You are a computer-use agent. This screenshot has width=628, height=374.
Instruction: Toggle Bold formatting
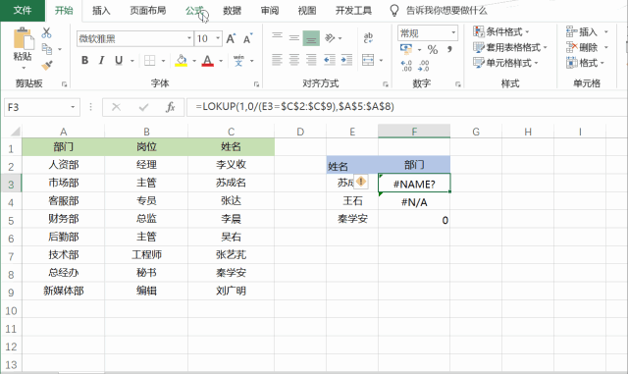click(85, 61)
